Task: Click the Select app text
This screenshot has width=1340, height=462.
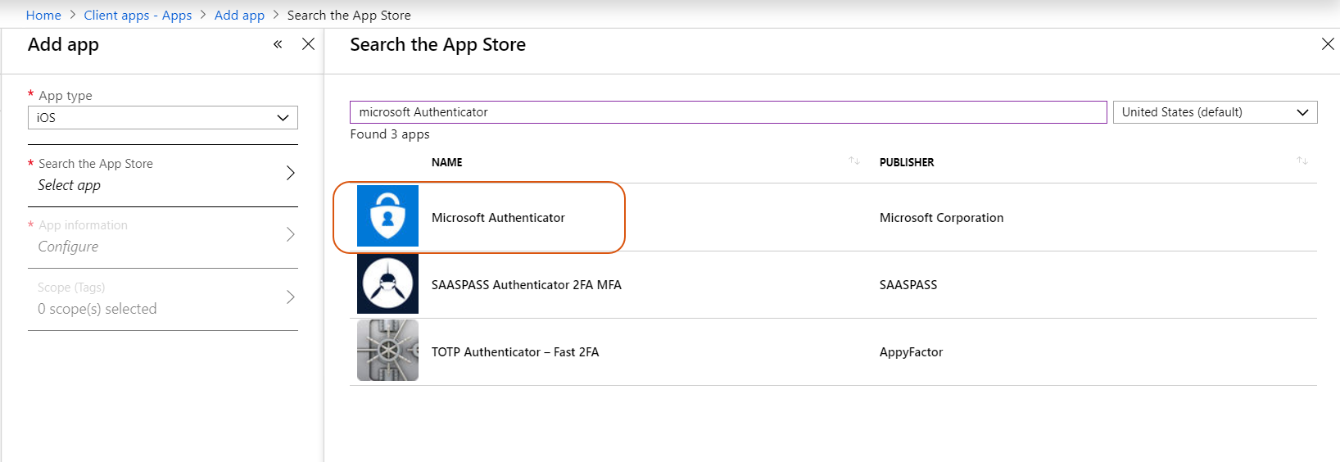Action: [x=69, y=185]
